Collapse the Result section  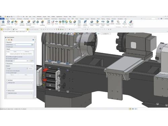pyautogui.click(x=6, y=49)
